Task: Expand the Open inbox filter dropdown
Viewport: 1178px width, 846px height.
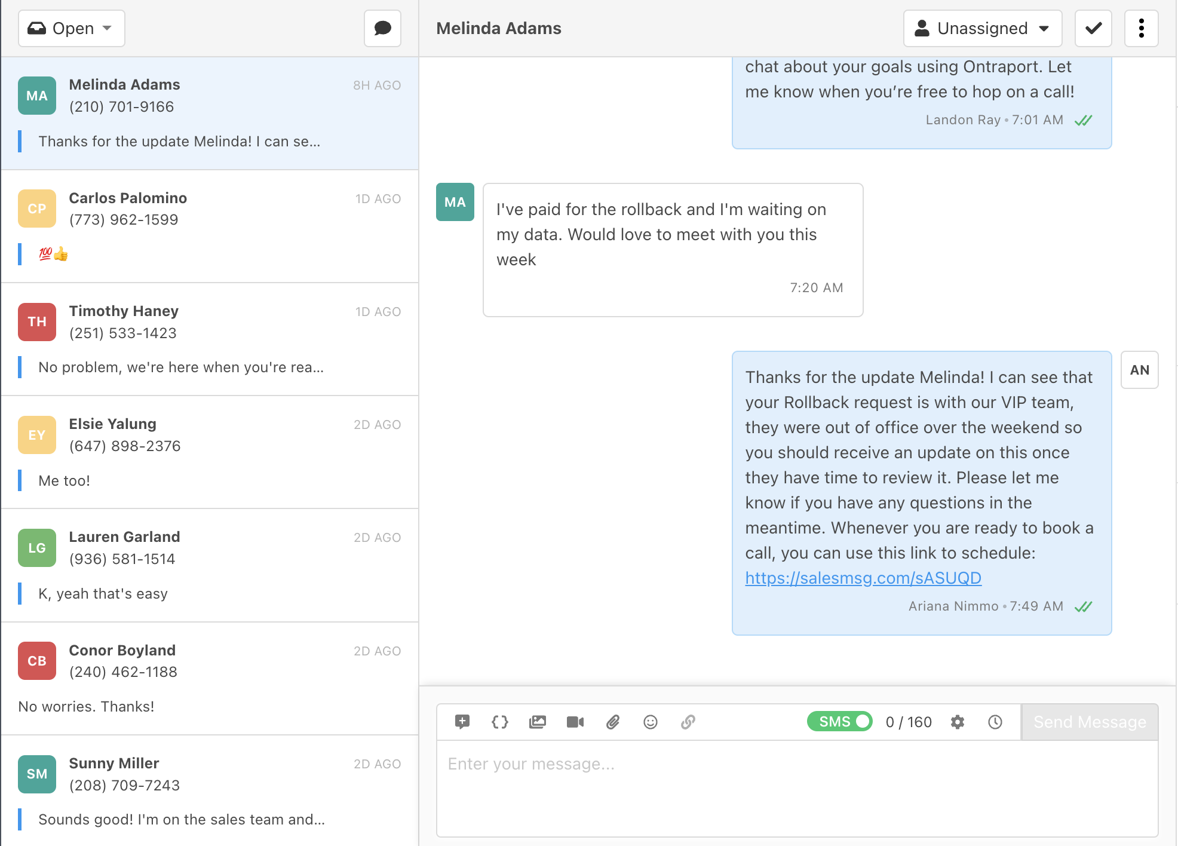Action: click(71, 28)
